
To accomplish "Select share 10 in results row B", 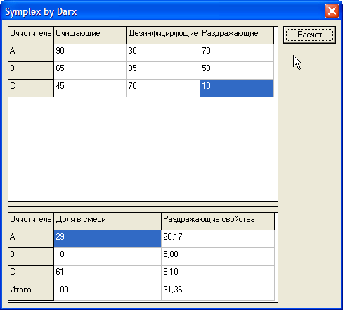I will click(108, 256).
